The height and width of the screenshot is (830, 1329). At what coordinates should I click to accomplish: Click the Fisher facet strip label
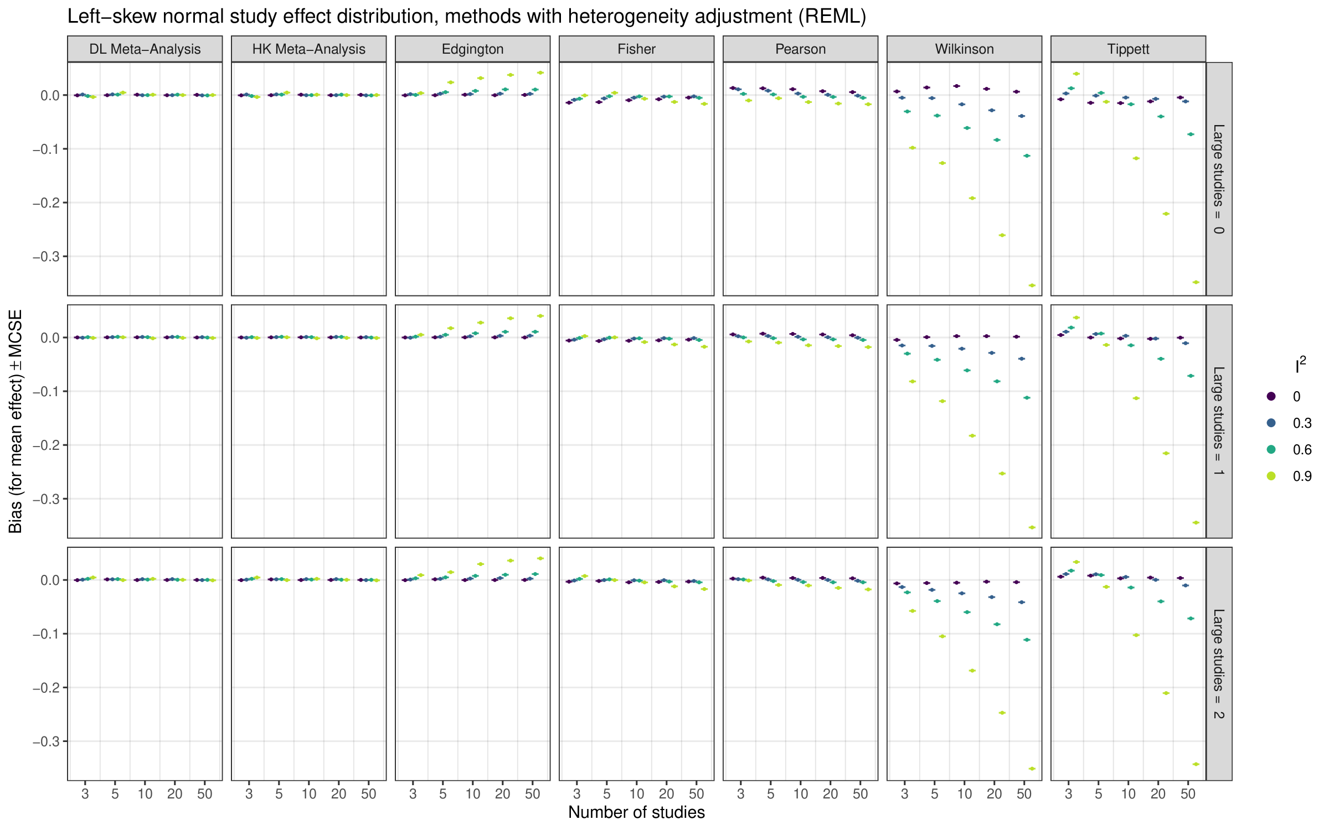[x=636, y=49]
